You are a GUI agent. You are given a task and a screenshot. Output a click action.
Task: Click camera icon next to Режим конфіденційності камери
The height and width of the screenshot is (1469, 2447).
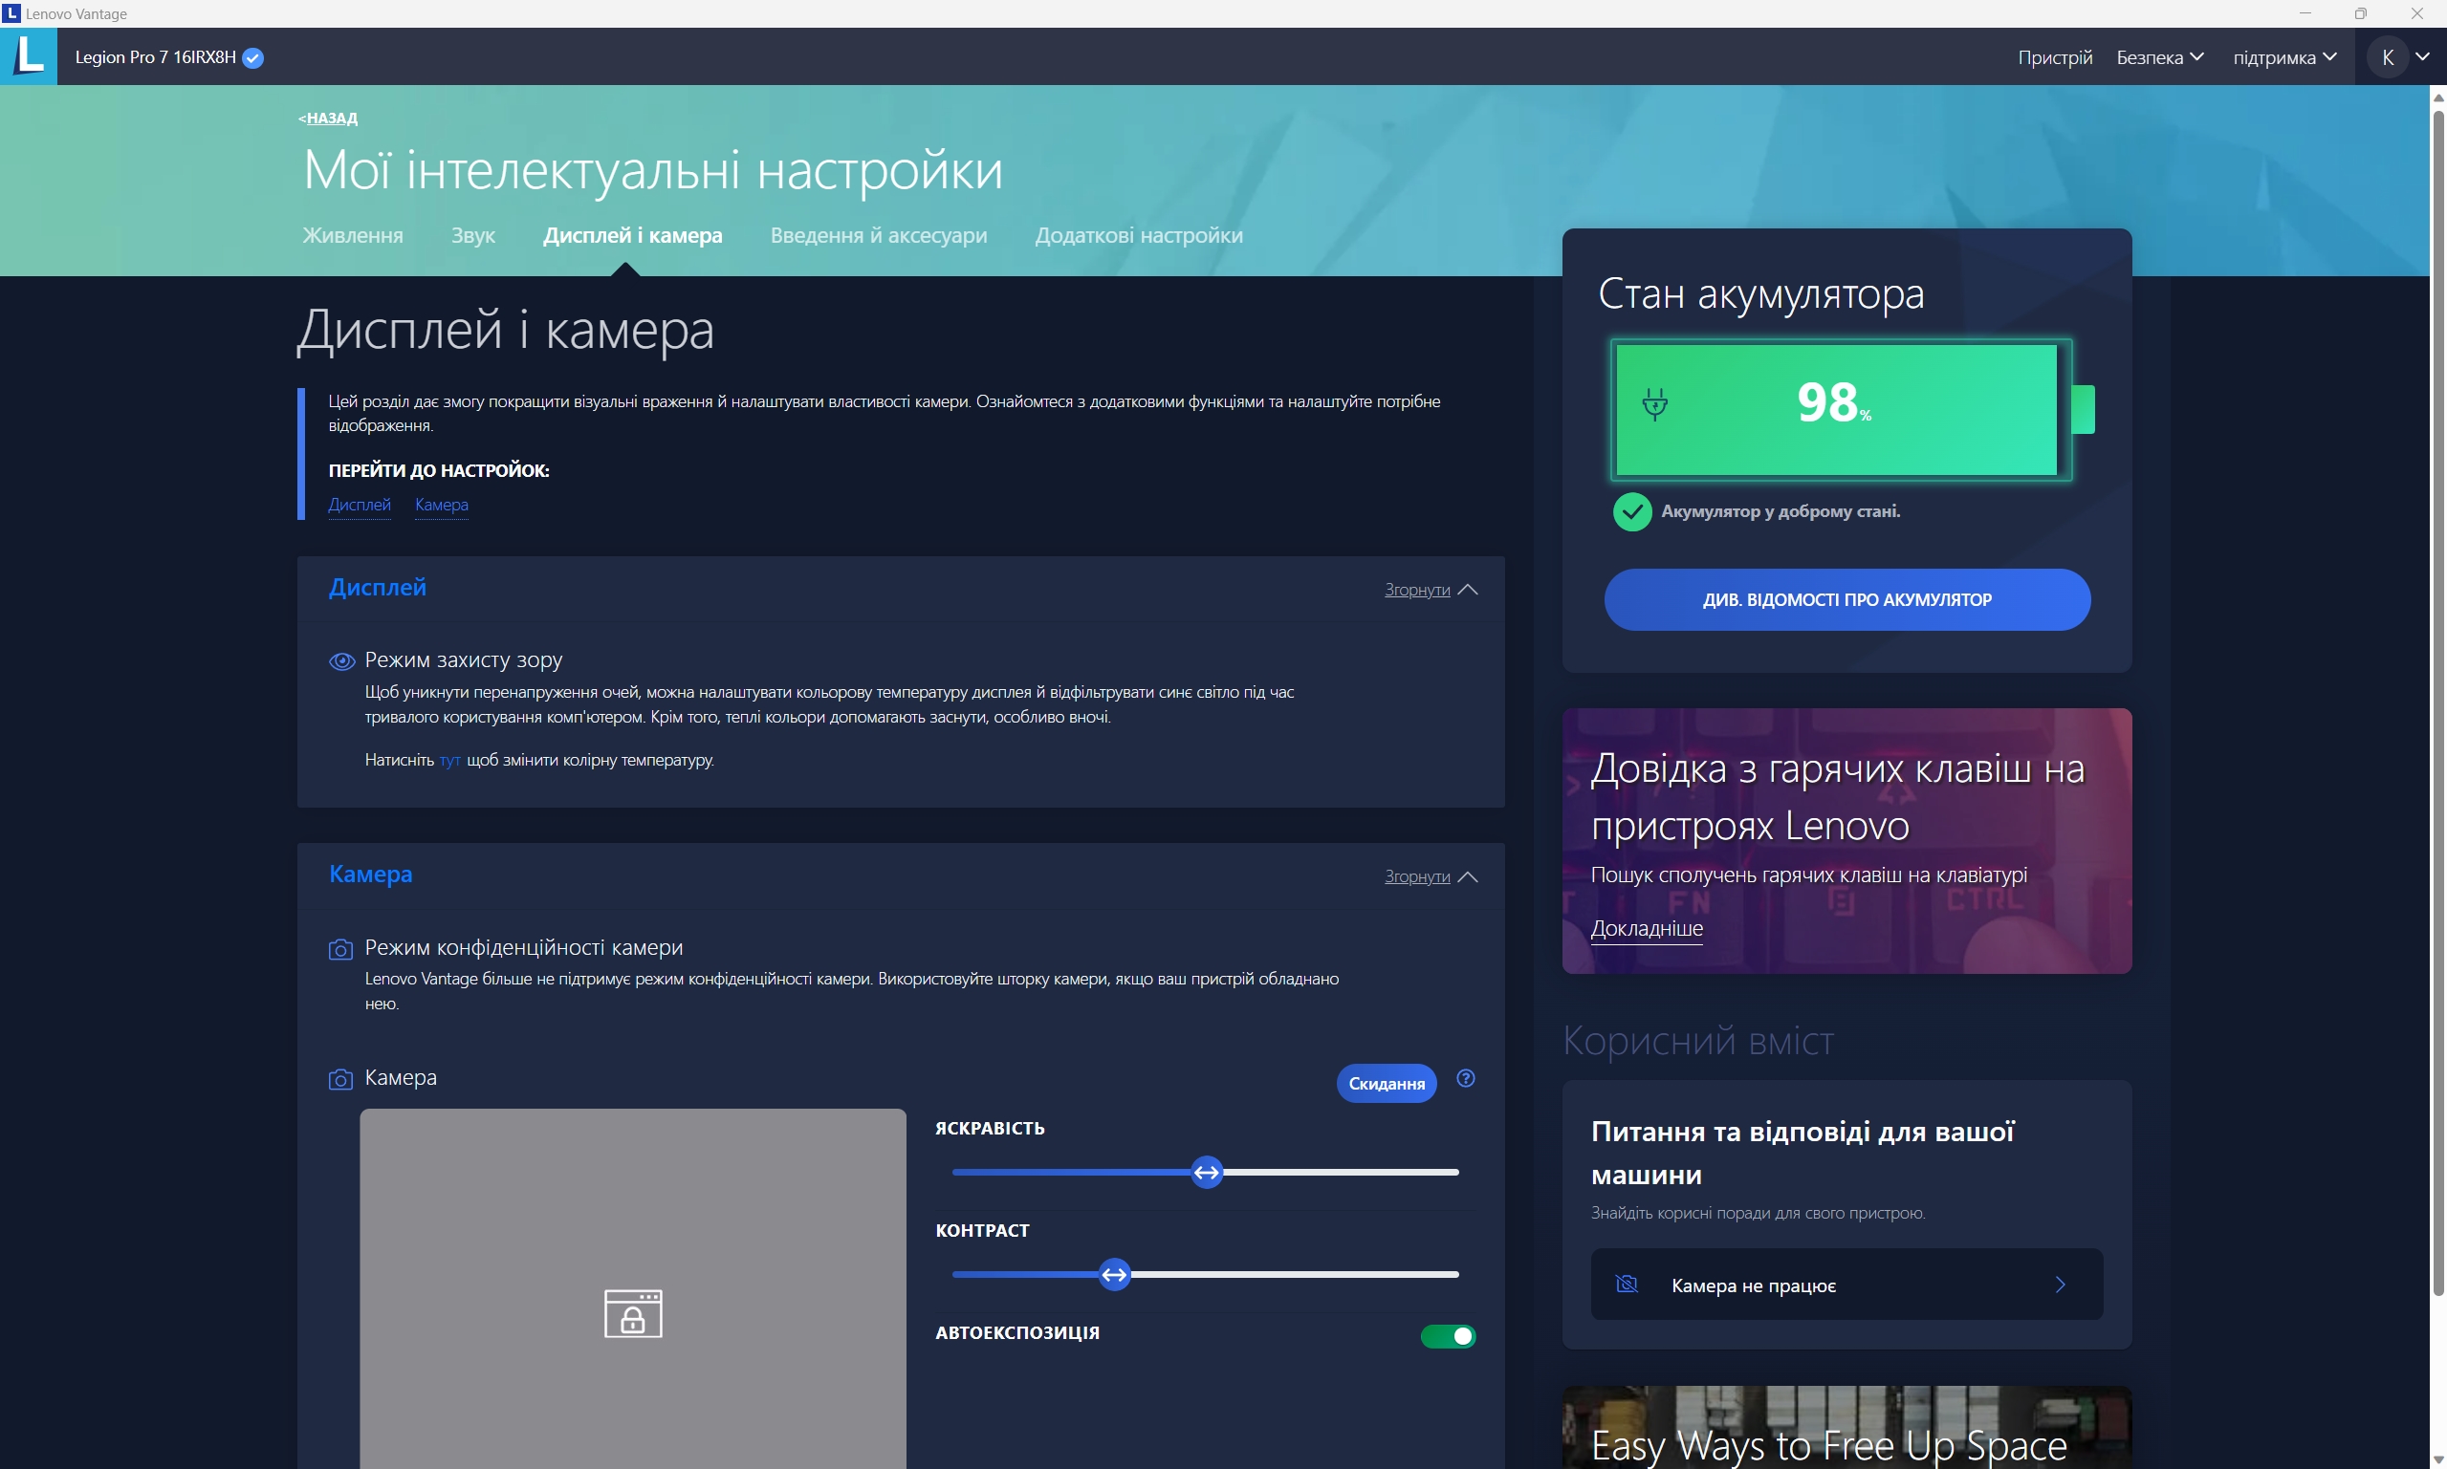339,949
